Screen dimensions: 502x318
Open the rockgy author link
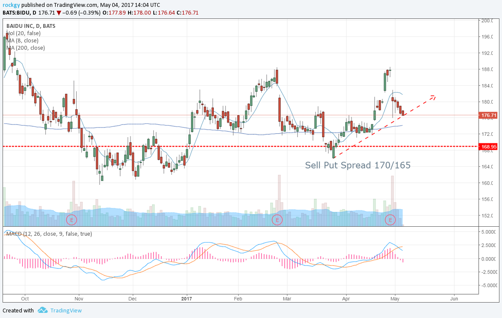click(x=11, y=5)
